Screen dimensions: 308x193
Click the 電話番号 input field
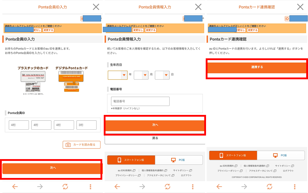click(140, 101)
